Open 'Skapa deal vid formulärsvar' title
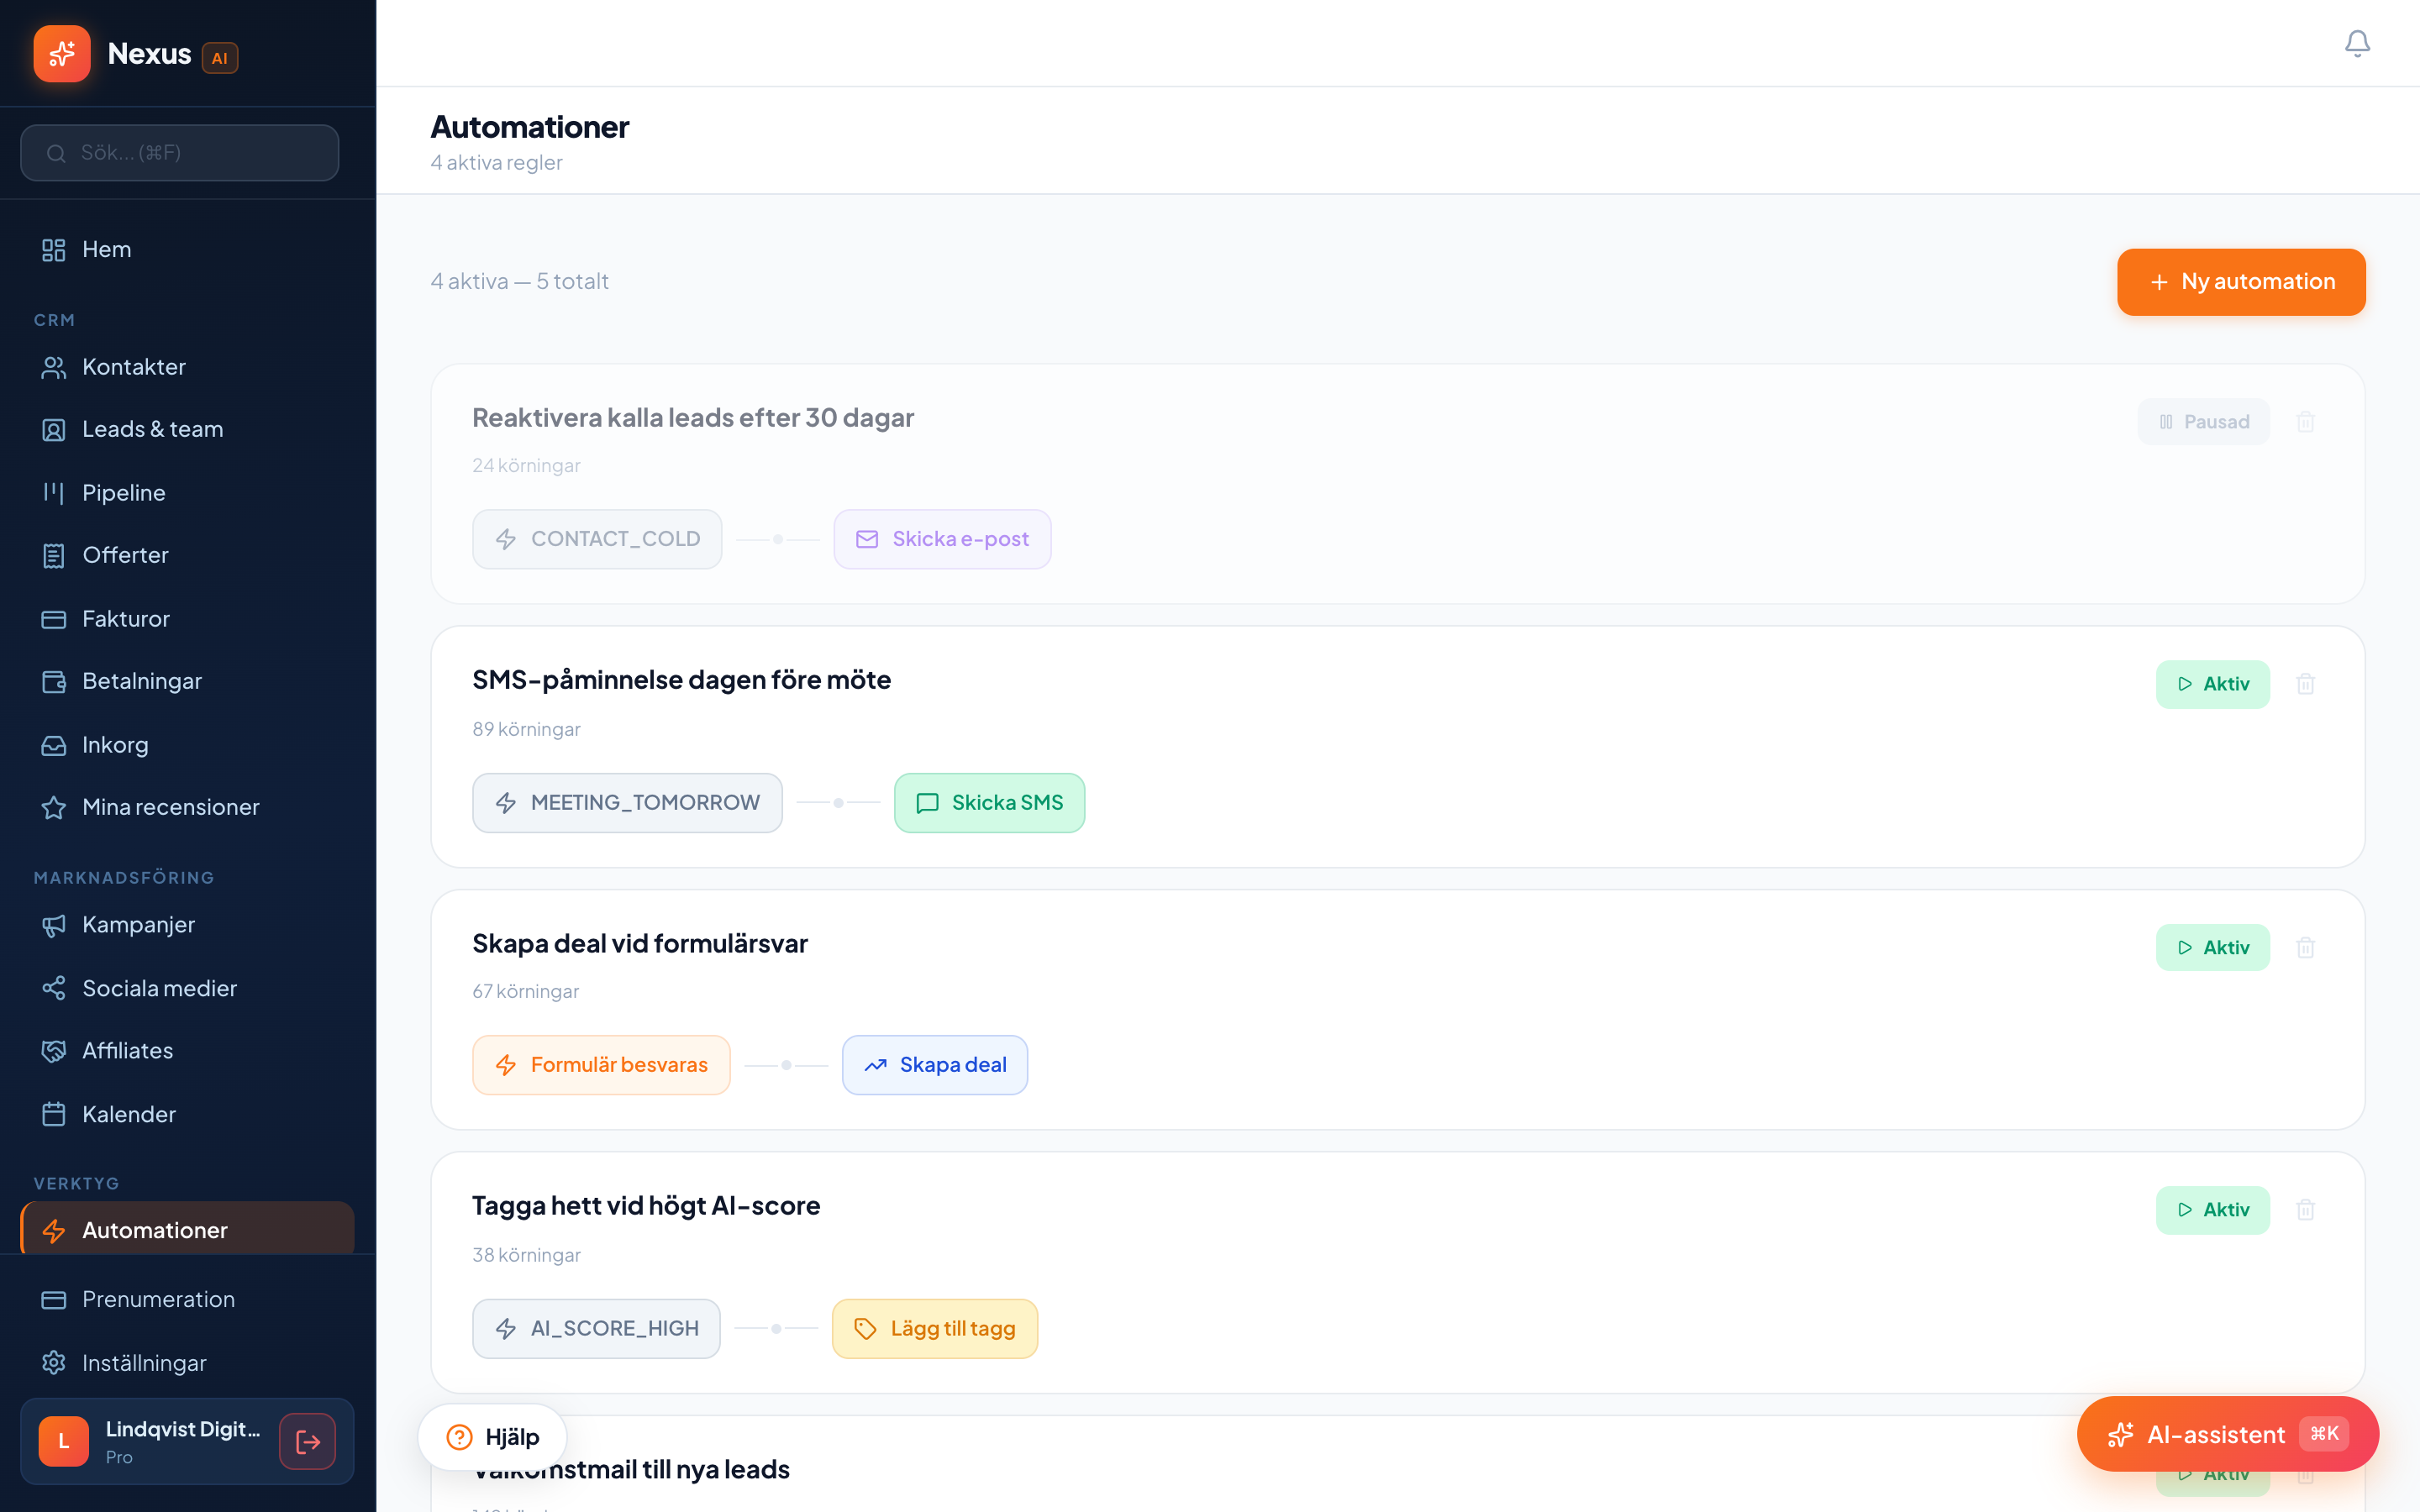Viewport: 2420px width, 1512px height. (640, 943)
